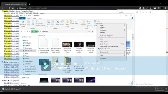
Task: Select PyAudio win_amd64 (1).whl file
Action: pos(56,45)
